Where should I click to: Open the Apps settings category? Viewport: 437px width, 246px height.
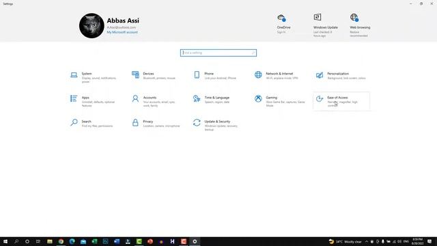pyautogui.click(x=94, y=101)
